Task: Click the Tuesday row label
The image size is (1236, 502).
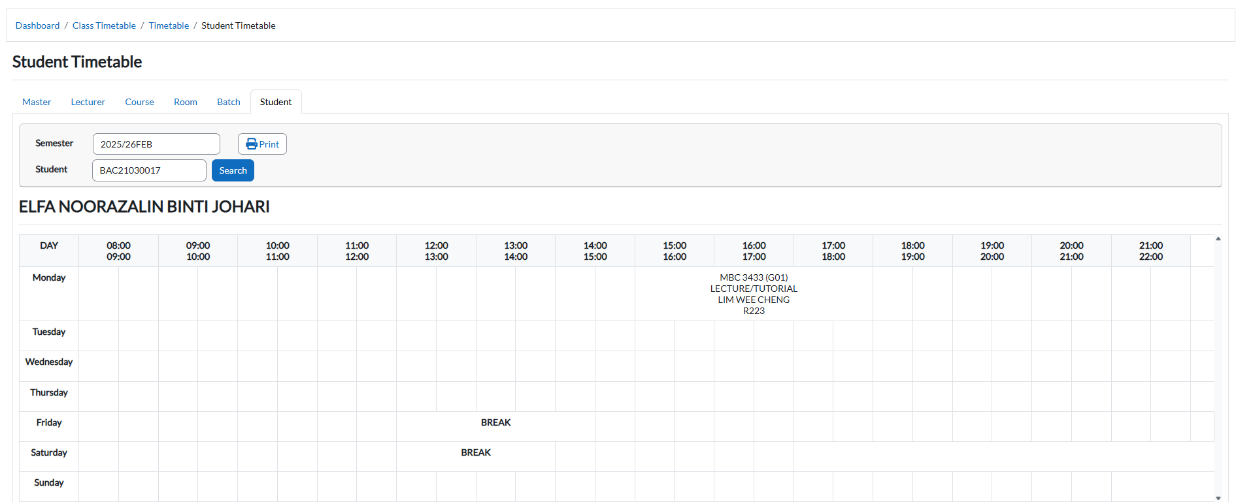Action: click(x=49, y=332)
